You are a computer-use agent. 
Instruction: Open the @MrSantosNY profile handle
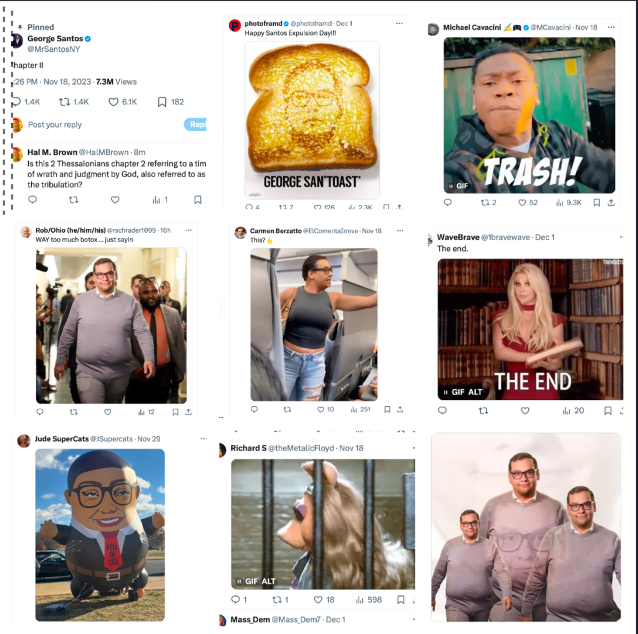pos(54,49)
